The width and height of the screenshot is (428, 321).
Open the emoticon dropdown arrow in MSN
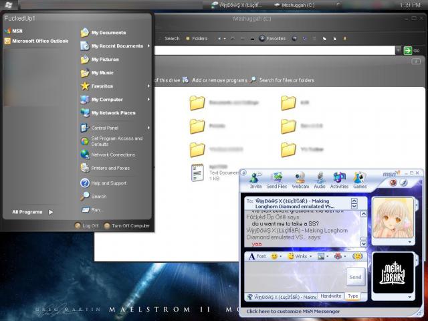(x=281, y=257)
